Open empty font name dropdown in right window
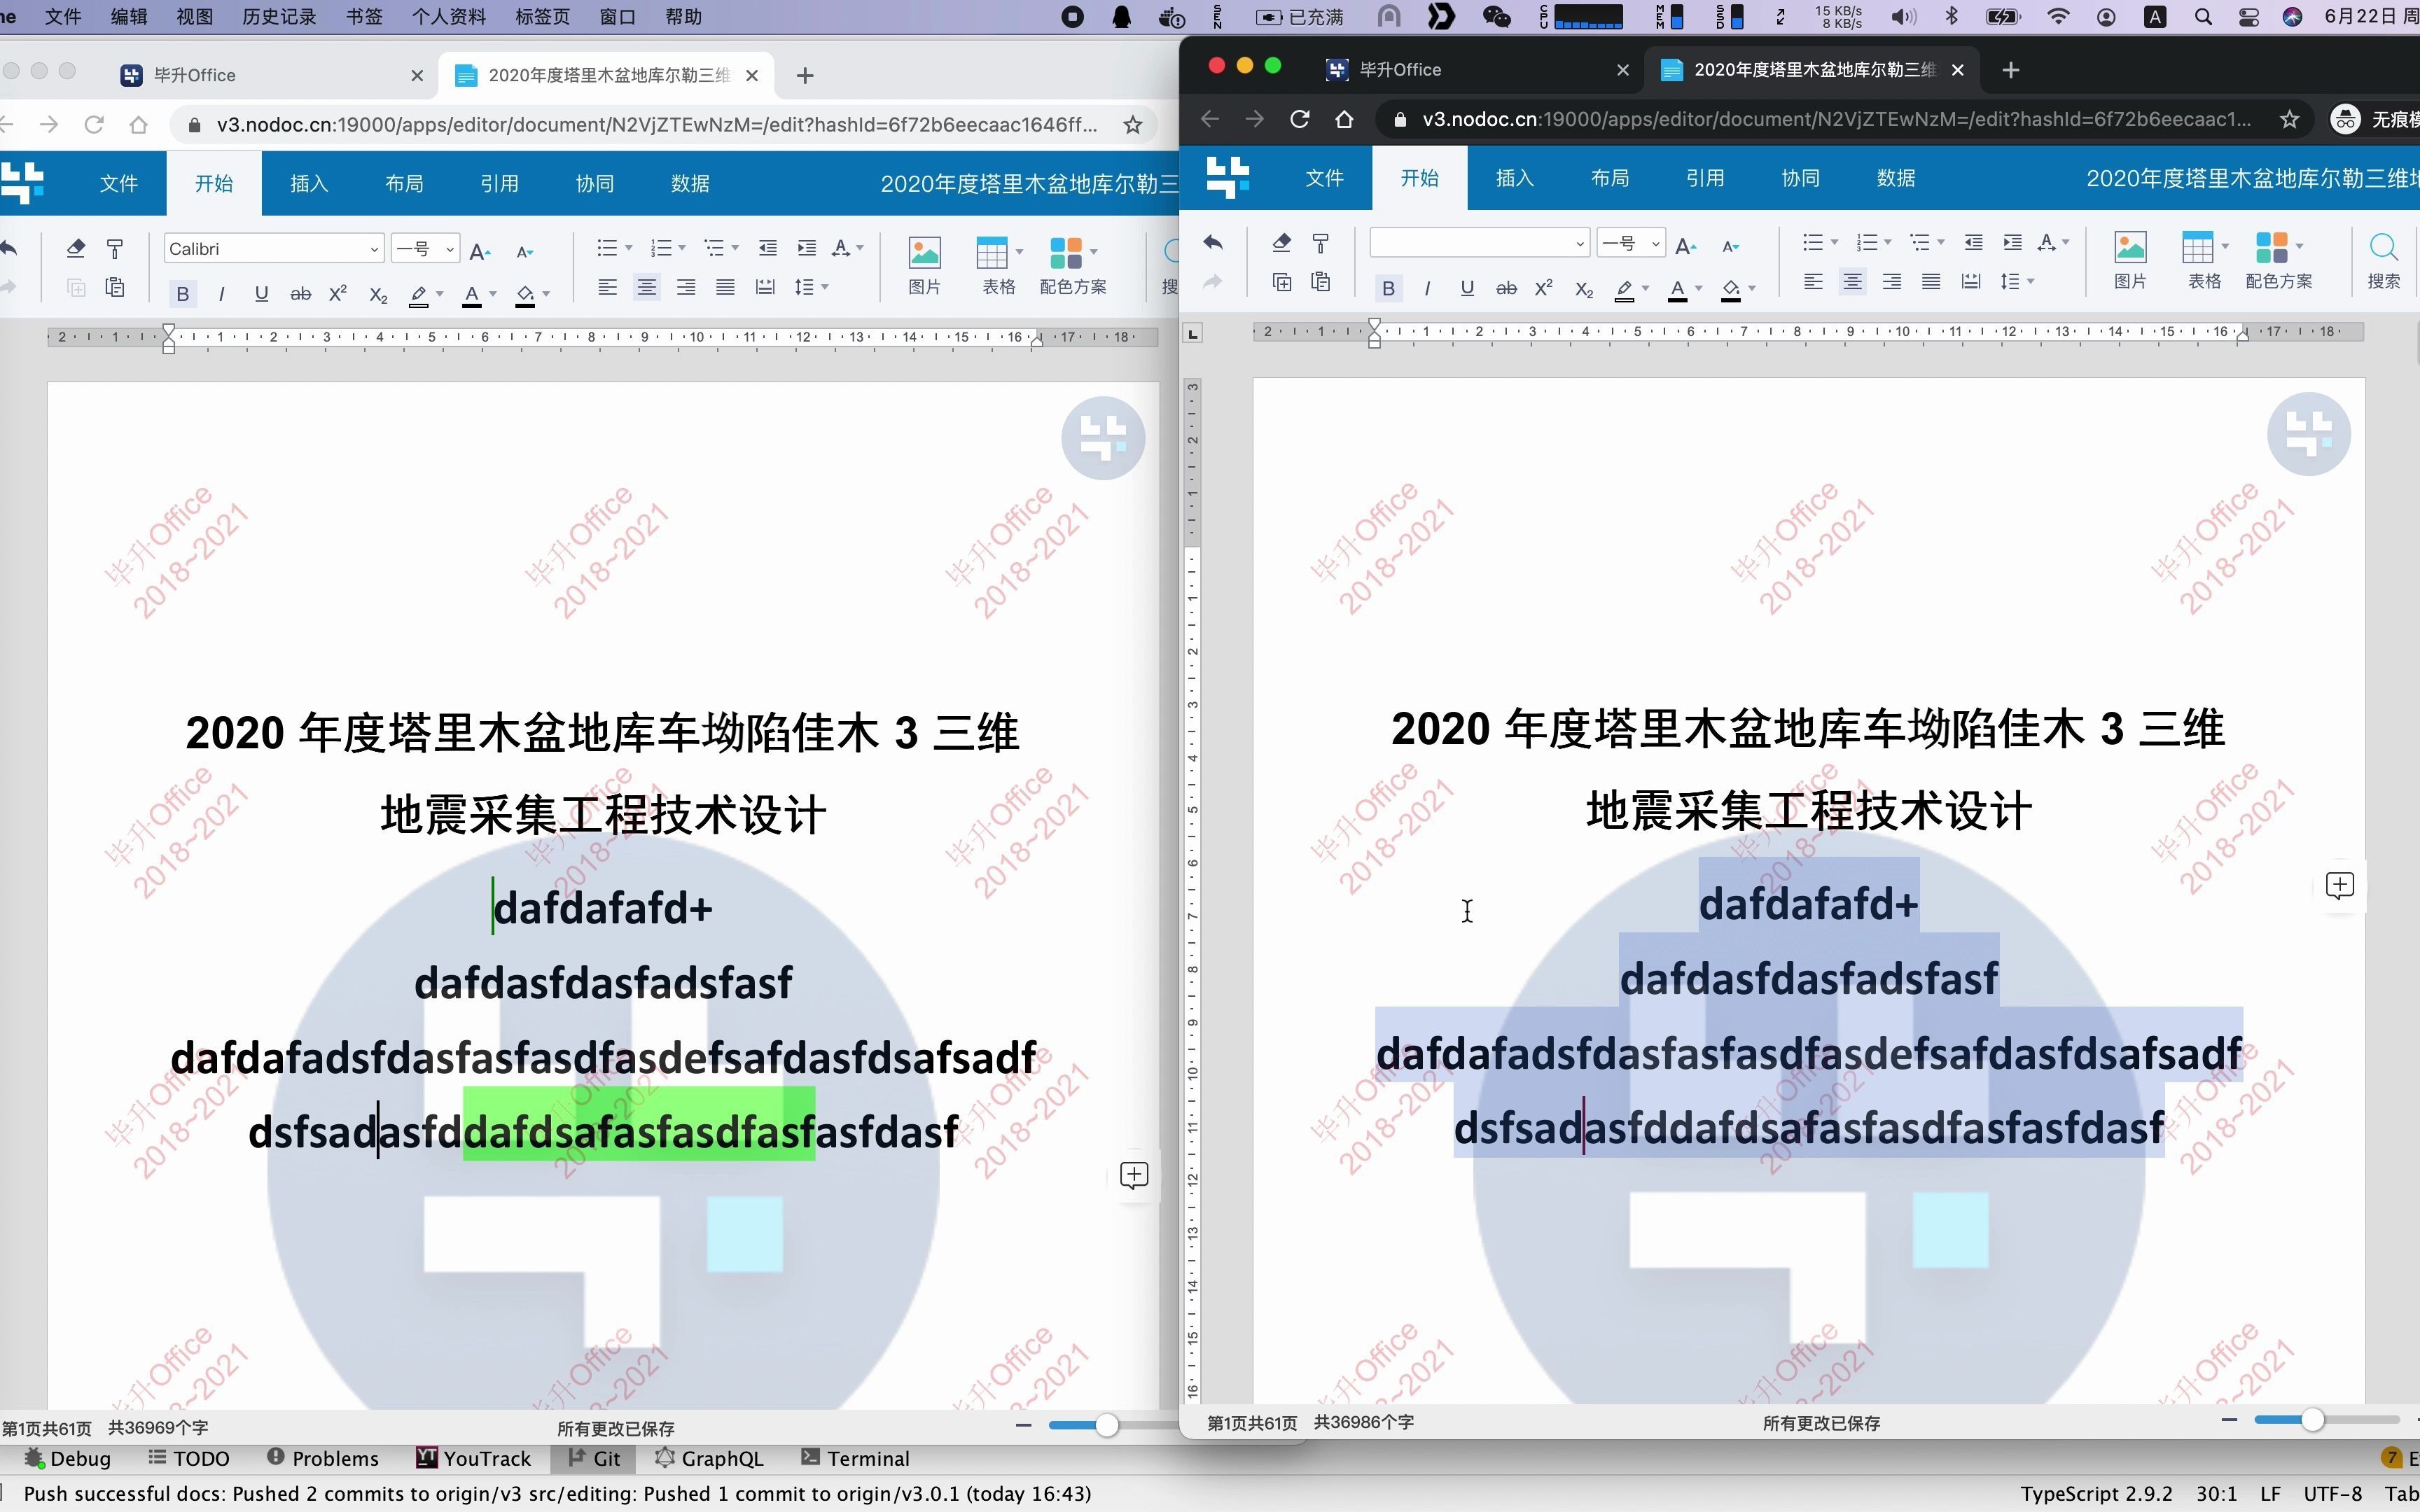The image size is (2420, 1512). pyautogui.click(x=1580, y=243)
